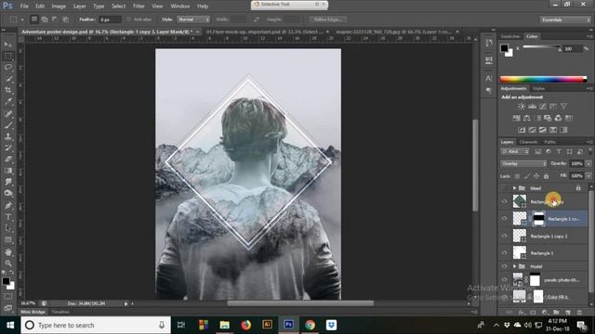The image size is (595, 334).
Task: Add a Levels adjustment
Action: click(532, 107)
